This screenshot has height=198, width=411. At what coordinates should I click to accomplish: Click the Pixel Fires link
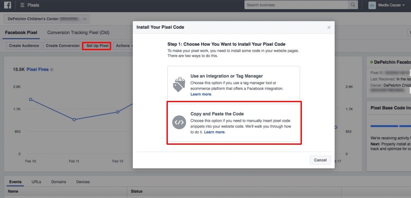(37, 69)
